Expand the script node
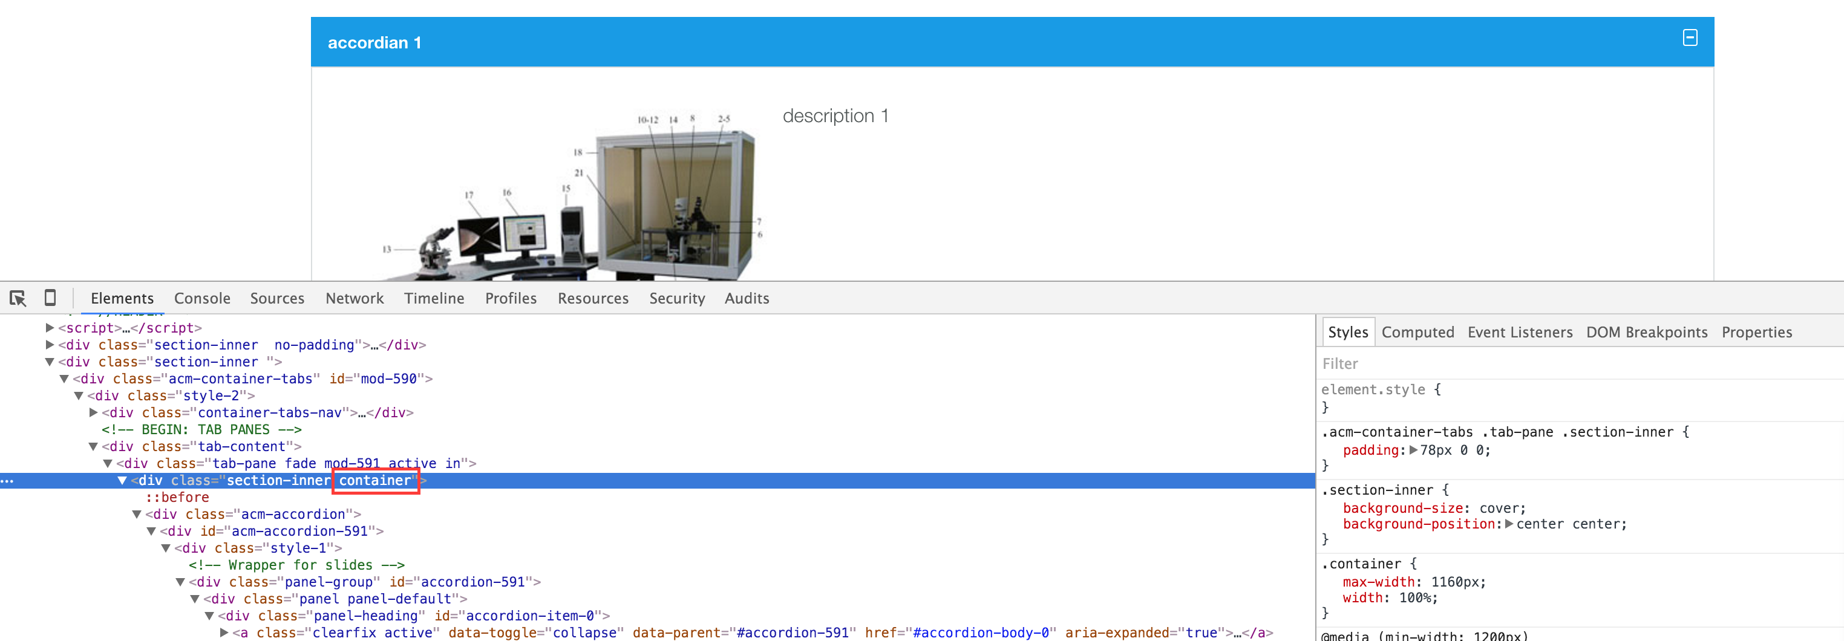The height and width of the screenshot is (641, 1844). tap(50, 328)
